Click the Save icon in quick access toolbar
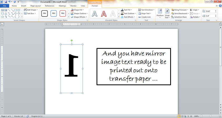This screenshot has height=118, width=222. (6, 2)
